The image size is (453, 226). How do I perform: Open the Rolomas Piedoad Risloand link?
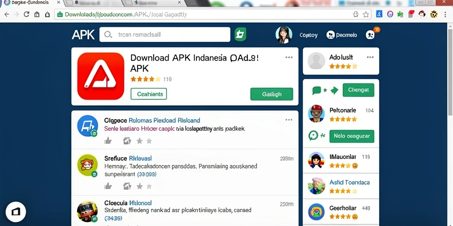coord(164,120)
